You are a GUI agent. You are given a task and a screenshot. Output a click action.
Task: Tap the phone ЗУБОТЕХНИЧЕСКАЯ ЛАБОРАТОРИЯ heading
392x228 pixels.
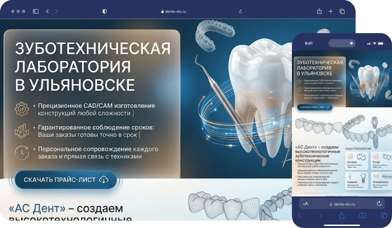320,68
